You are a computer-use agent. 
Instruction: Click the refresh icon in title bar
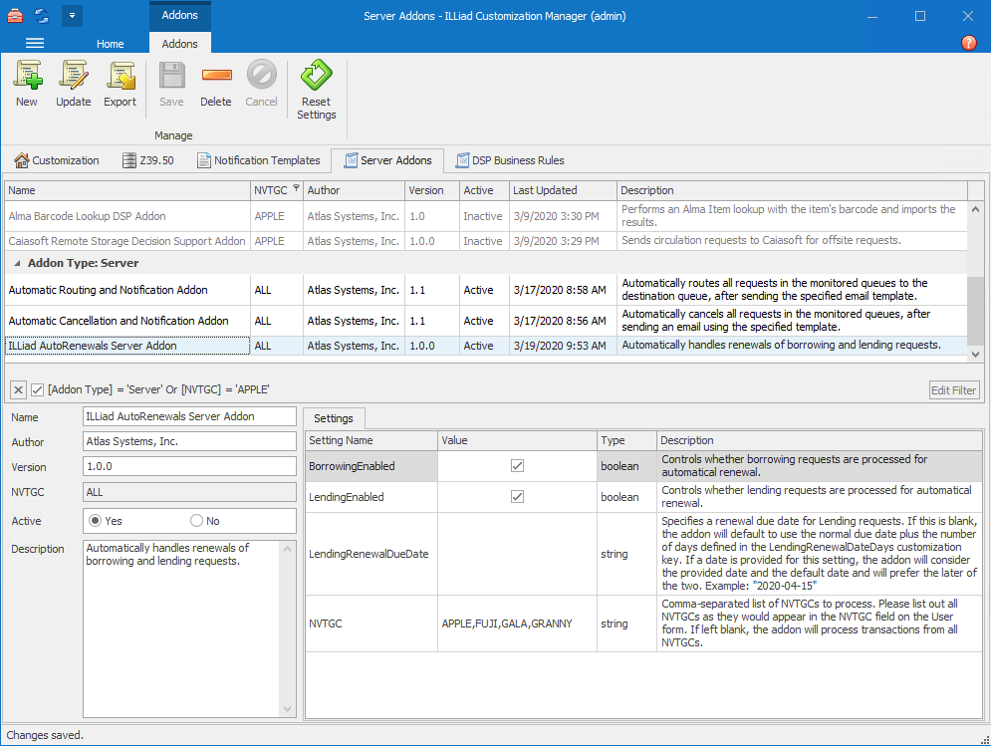[x=41, y=16]
